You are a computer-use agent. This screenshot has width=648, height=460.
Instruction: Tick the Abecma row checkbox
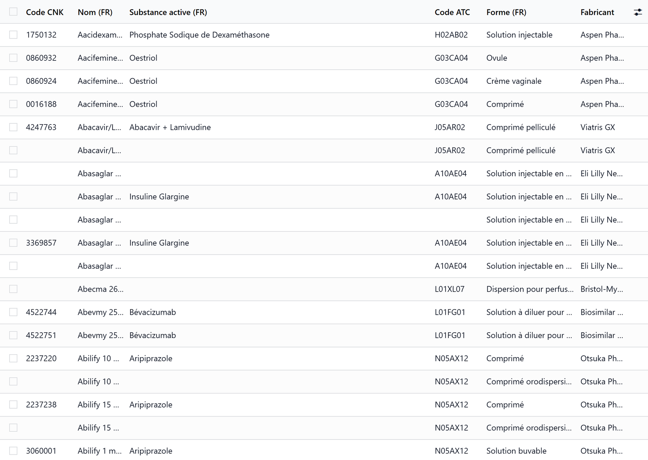click(13, 289)
